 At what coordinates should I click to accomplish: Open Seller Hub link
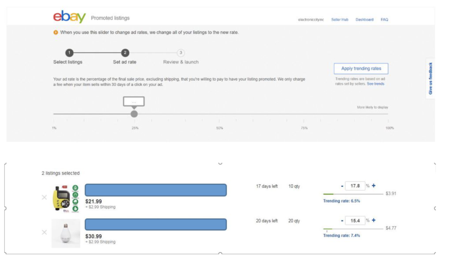340,20
